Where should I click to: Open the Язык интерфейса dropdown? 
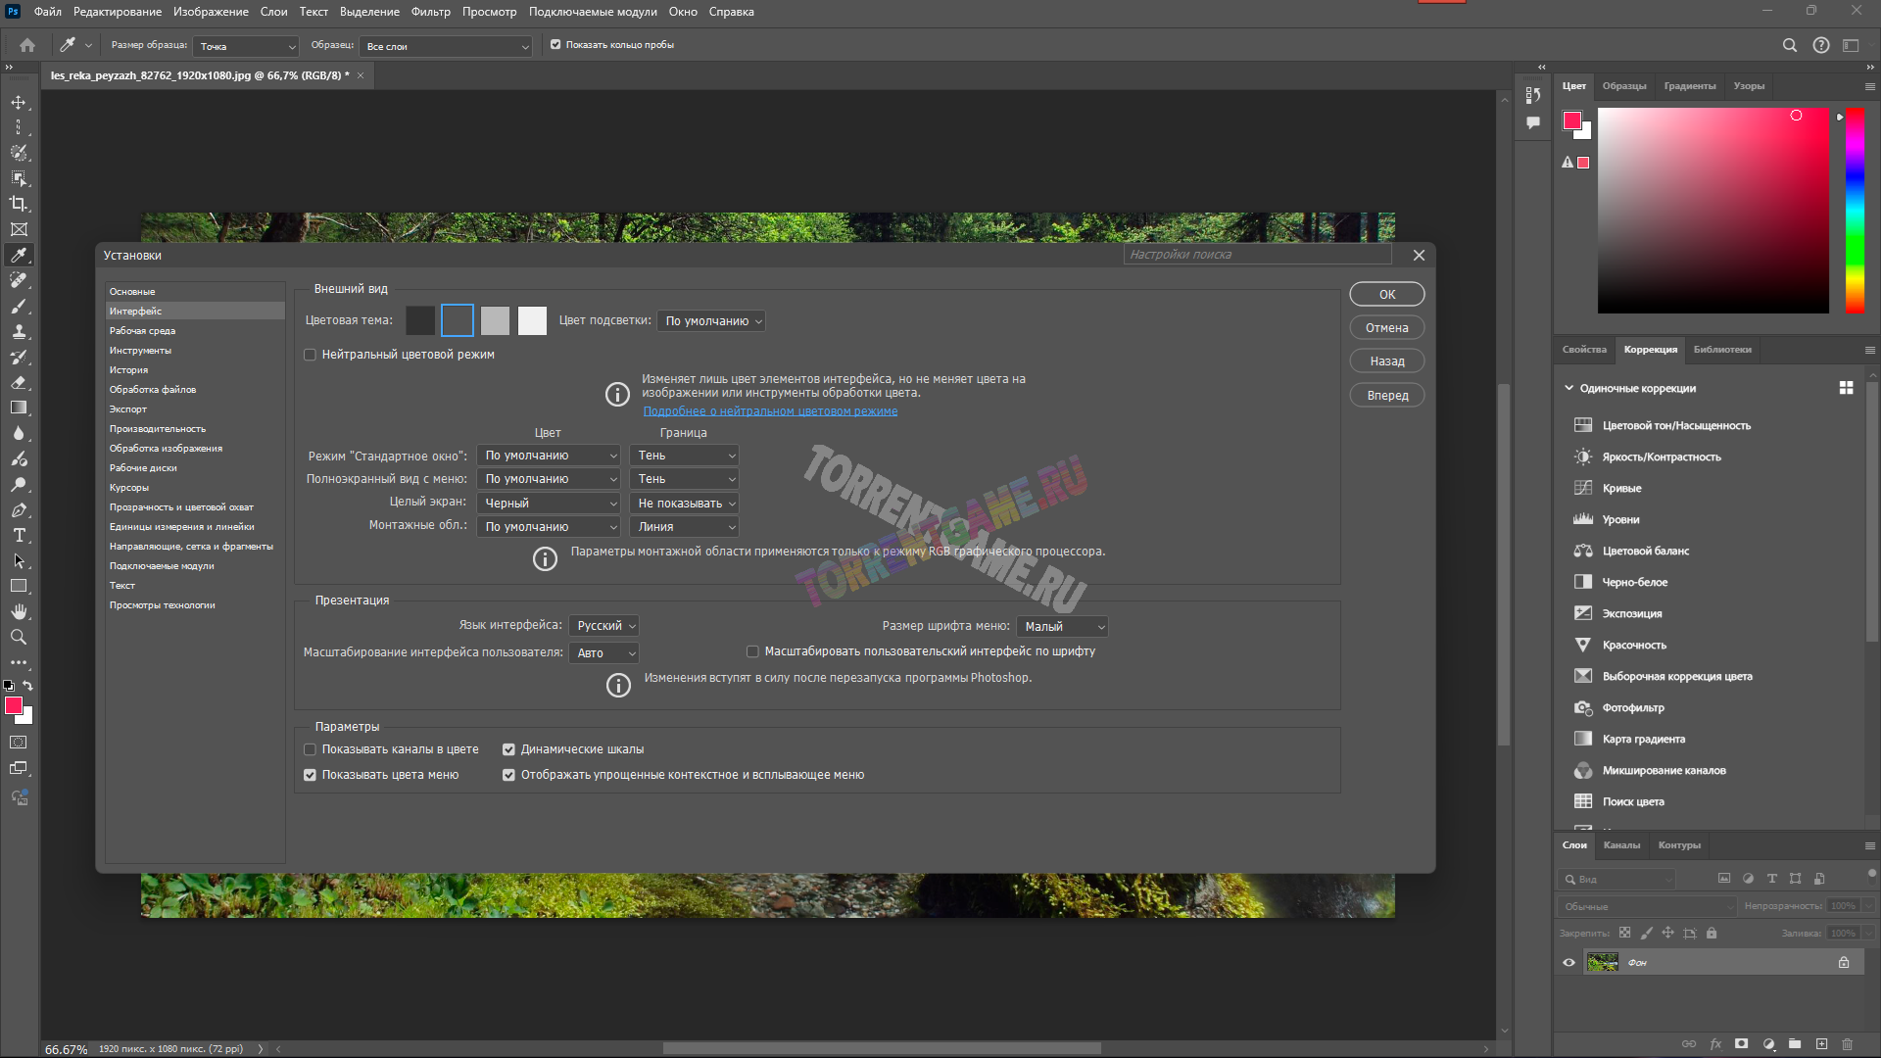coord(605,626)
